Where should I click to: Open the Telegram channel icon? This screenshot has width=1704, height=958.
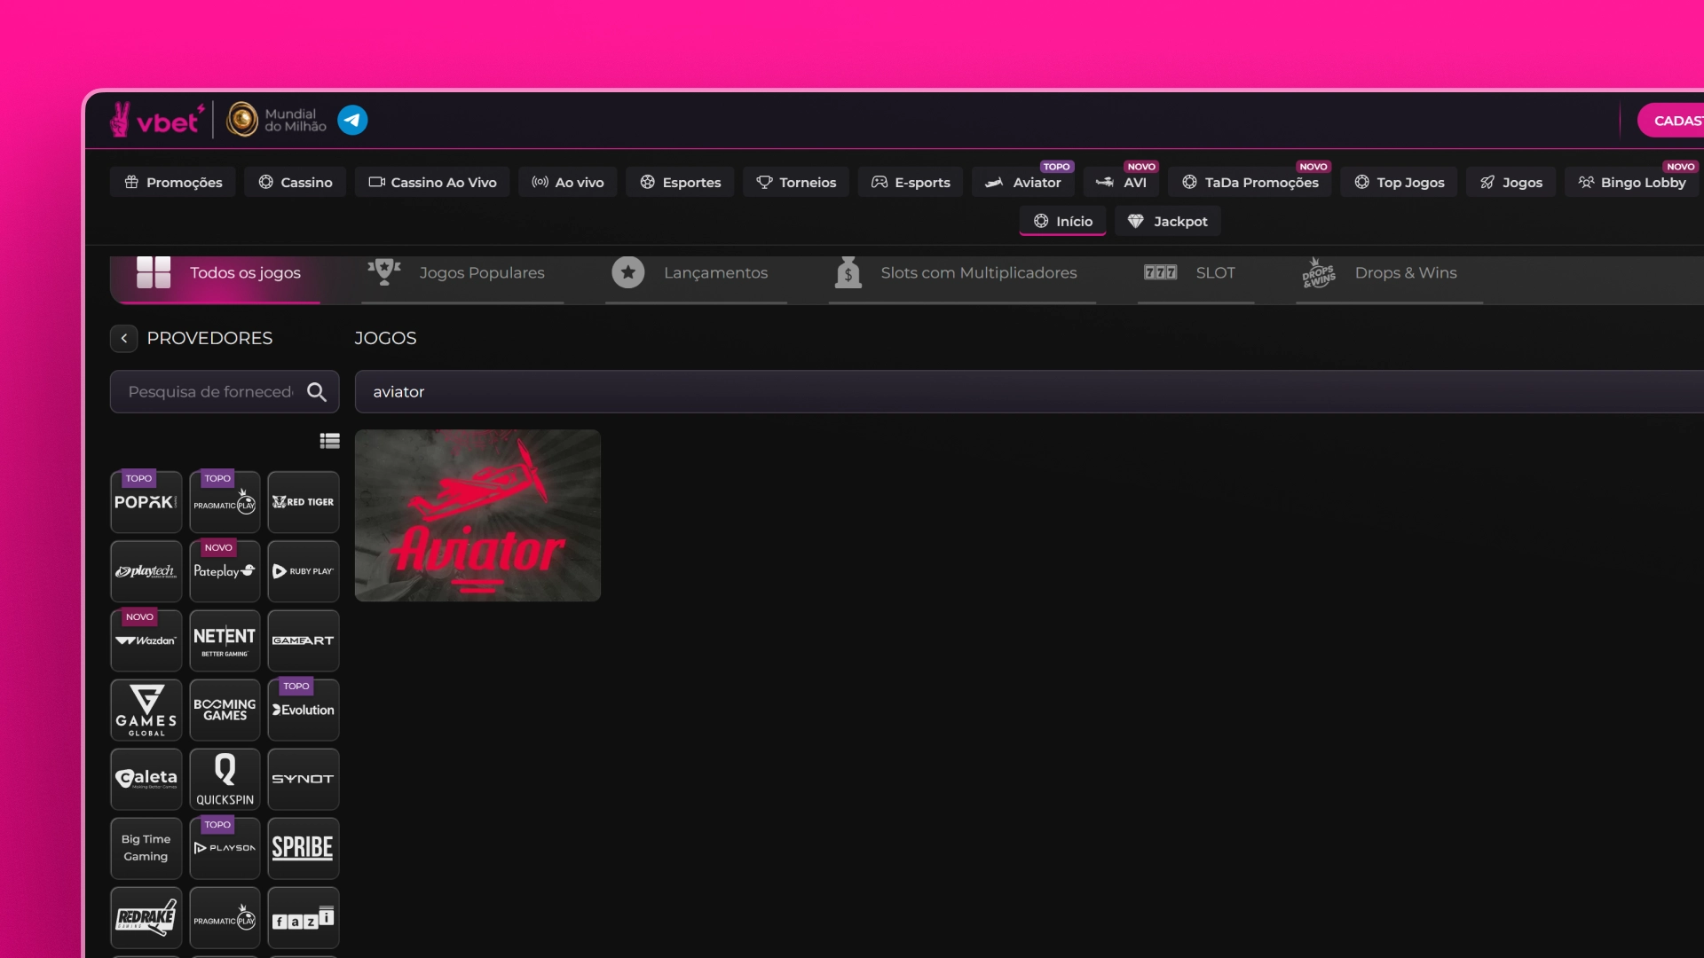coord(352,120)
